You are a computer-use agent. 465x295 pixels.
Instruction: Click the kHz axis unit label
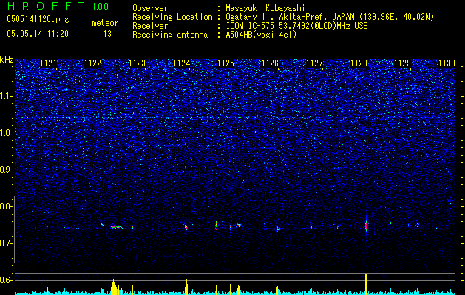(x=7, y=60)
